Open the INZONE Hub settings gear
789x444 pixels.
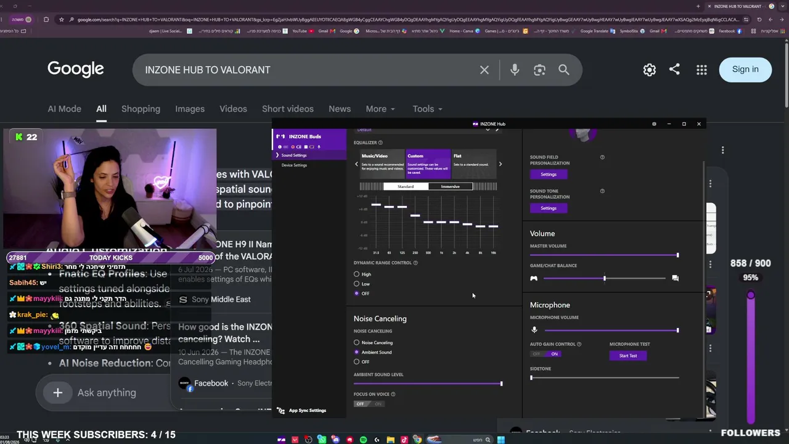click(654, 124)
